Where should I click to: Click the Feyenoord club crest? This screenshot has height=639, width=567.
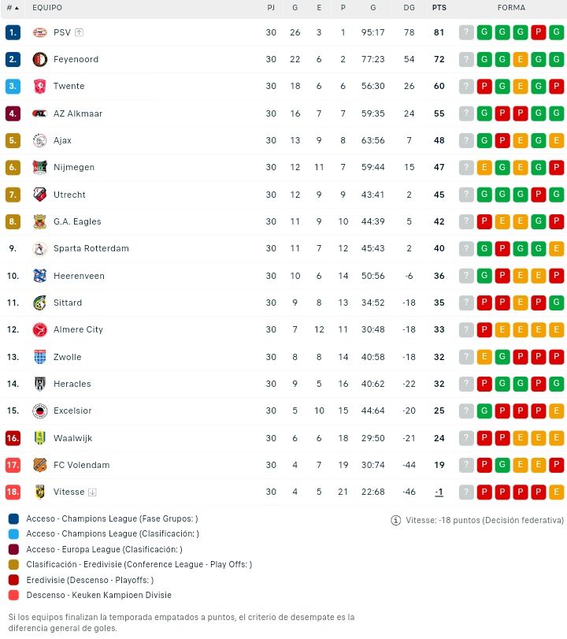point(40,59)
